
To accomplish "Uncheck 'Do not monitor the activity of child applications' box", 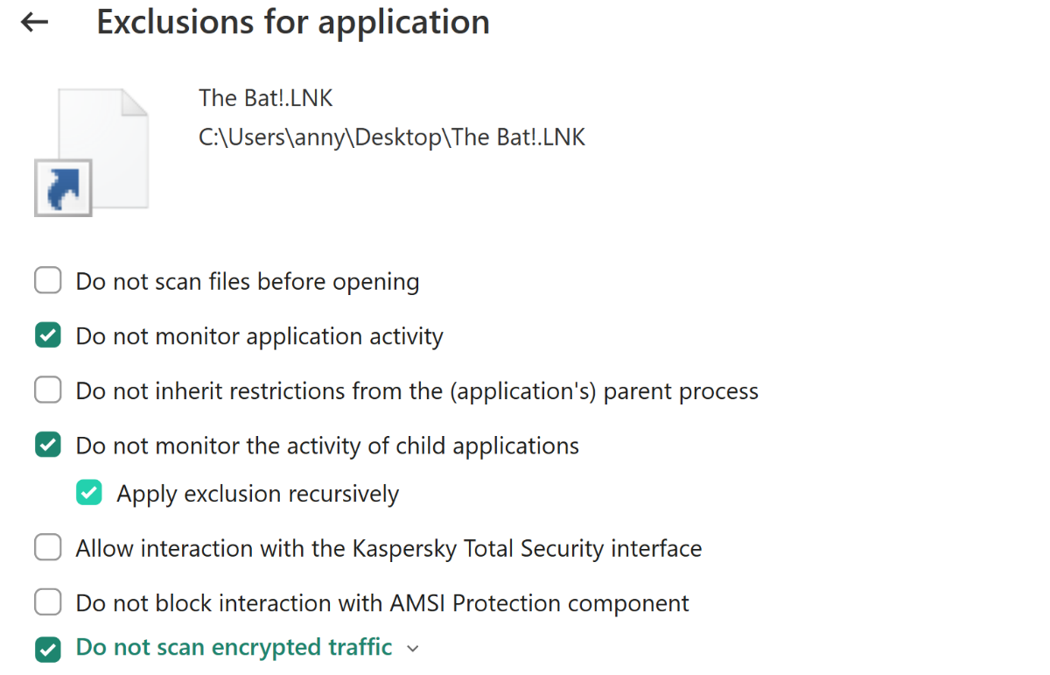I will coord(48,446).
